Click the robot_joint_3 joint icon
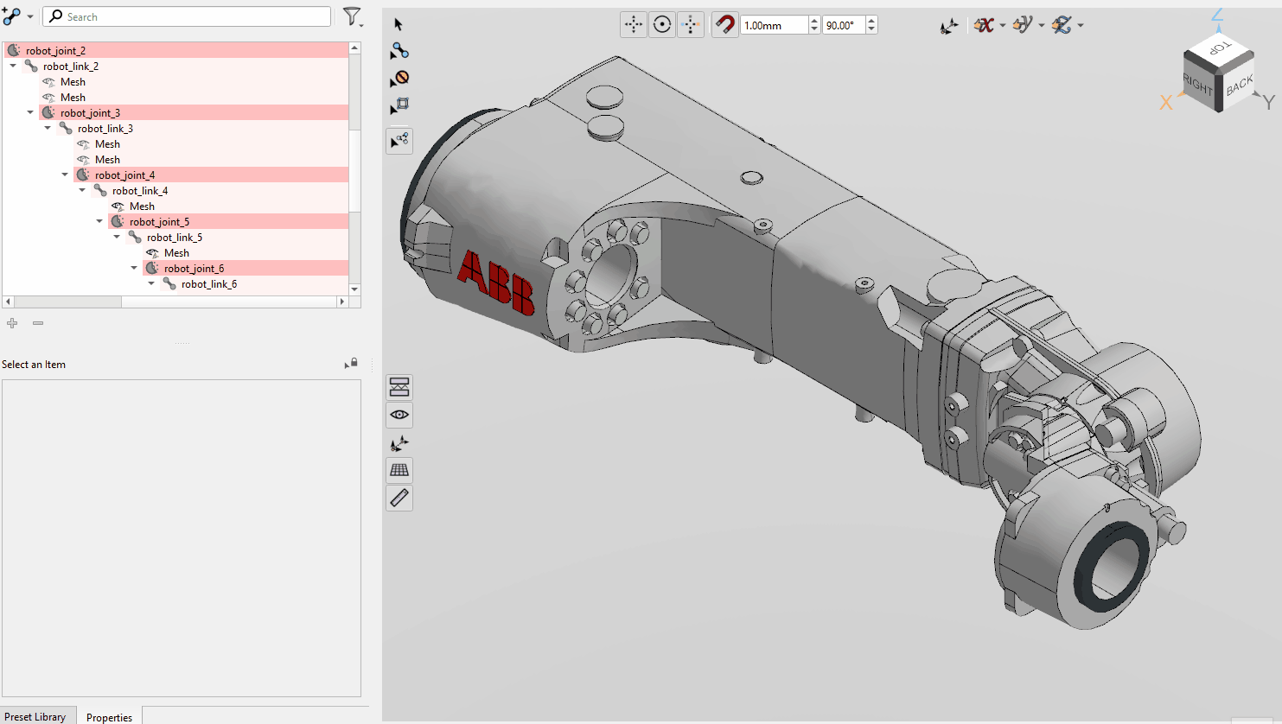 tap(48, 113)
